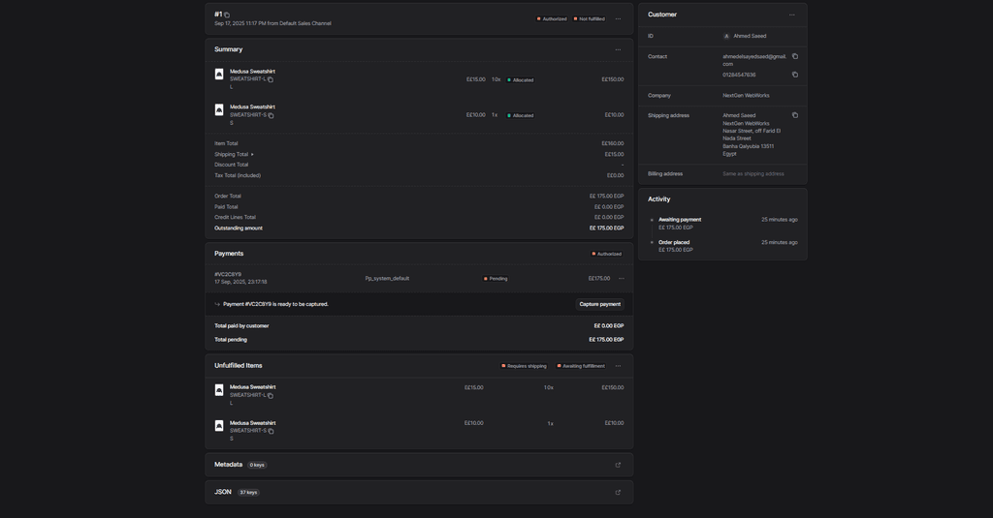Expand the Shipping Total breakdown

(x=252, y=154)
